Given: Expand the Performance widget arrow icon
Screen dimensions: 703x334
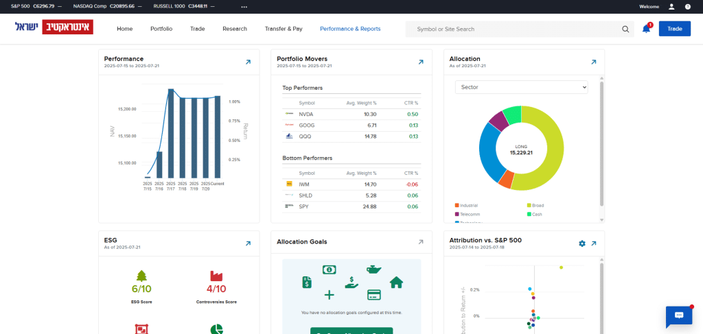Looking at the screenshot, I should (x=248, y=62).
